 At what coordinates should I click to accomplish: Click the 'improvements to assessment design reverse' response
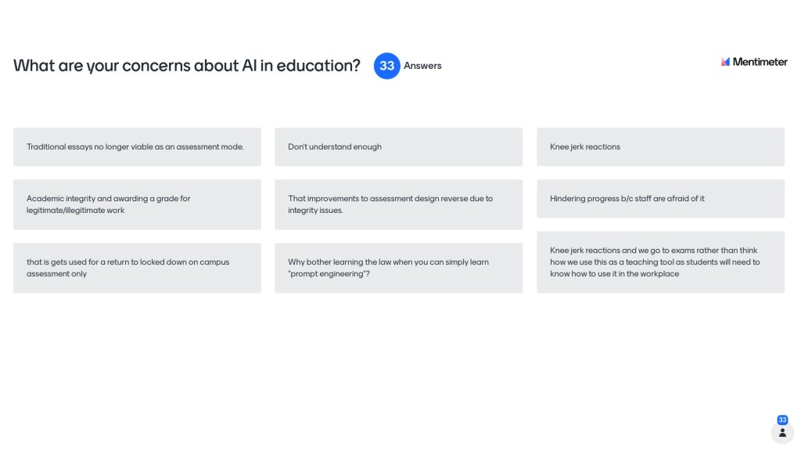coord(398,204)
